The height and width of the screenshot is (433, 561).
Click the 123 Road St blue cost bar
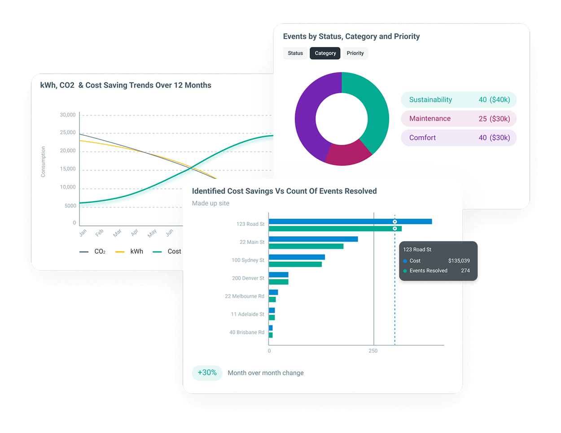[350, 221]
